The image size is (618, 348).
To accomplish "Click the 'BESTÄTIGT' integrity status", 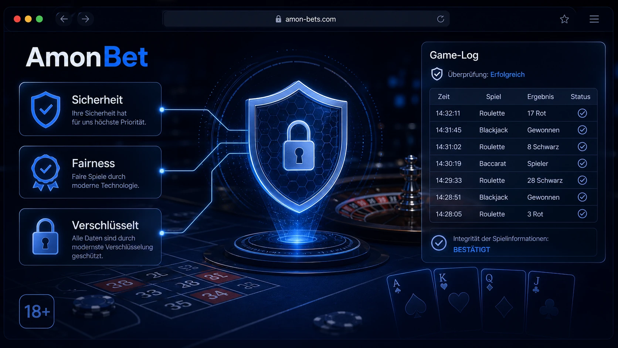I will coord(472,250).
